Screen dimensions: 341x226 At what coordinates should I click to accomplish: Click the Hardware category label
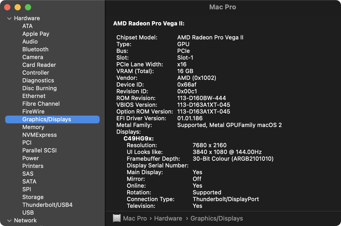click(x=27, y=18)
